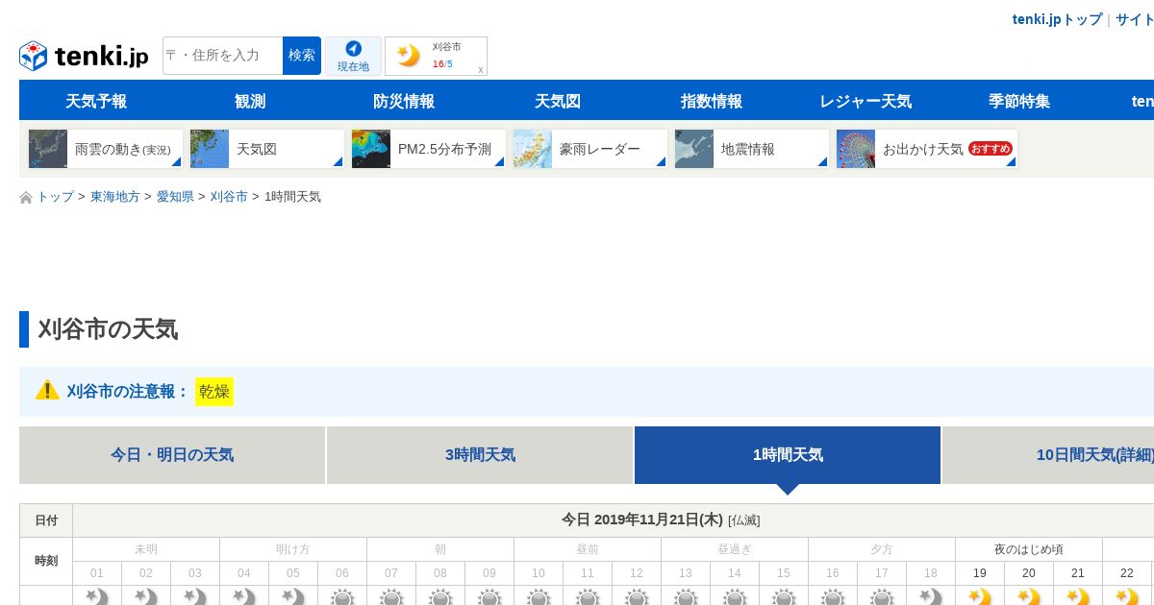The width and height of the screenshot is (1154, 605).
Task: Open the 天気予報 menu
Action: coord(96,101)
